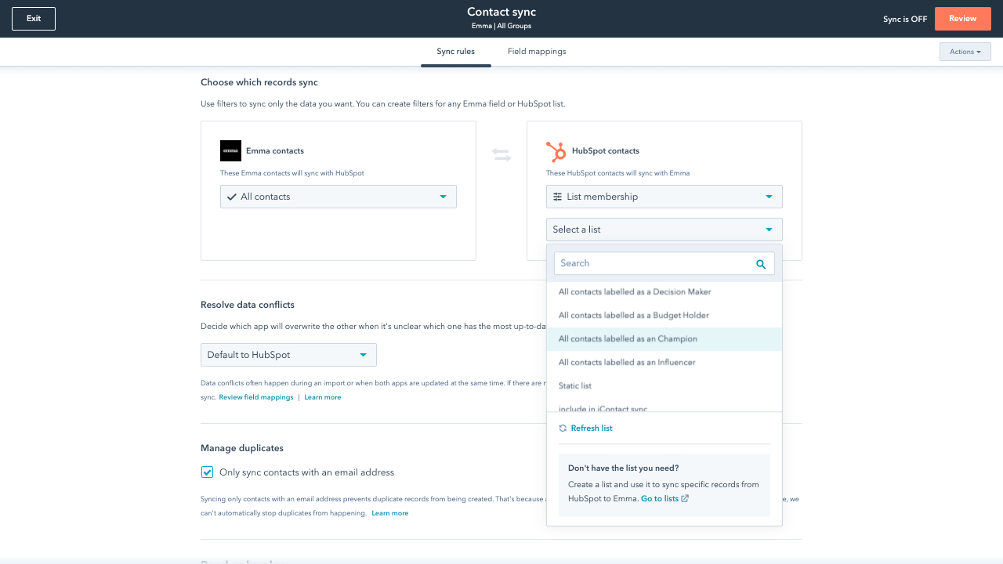Click the refresh icon beside Refresh list
The image size is (1003, 564).
point(563,428)
